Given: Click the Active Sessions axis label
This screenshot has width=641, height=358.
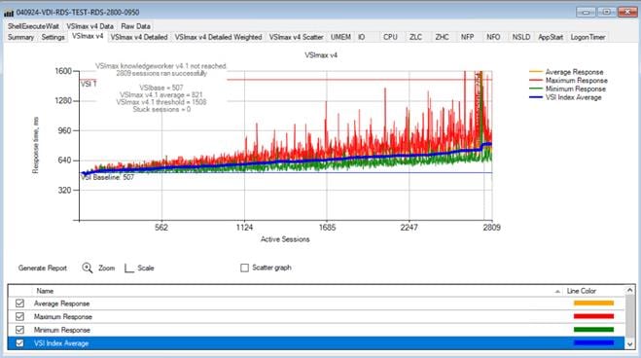Looking at the screenshot, I should [x=285, y=239].
